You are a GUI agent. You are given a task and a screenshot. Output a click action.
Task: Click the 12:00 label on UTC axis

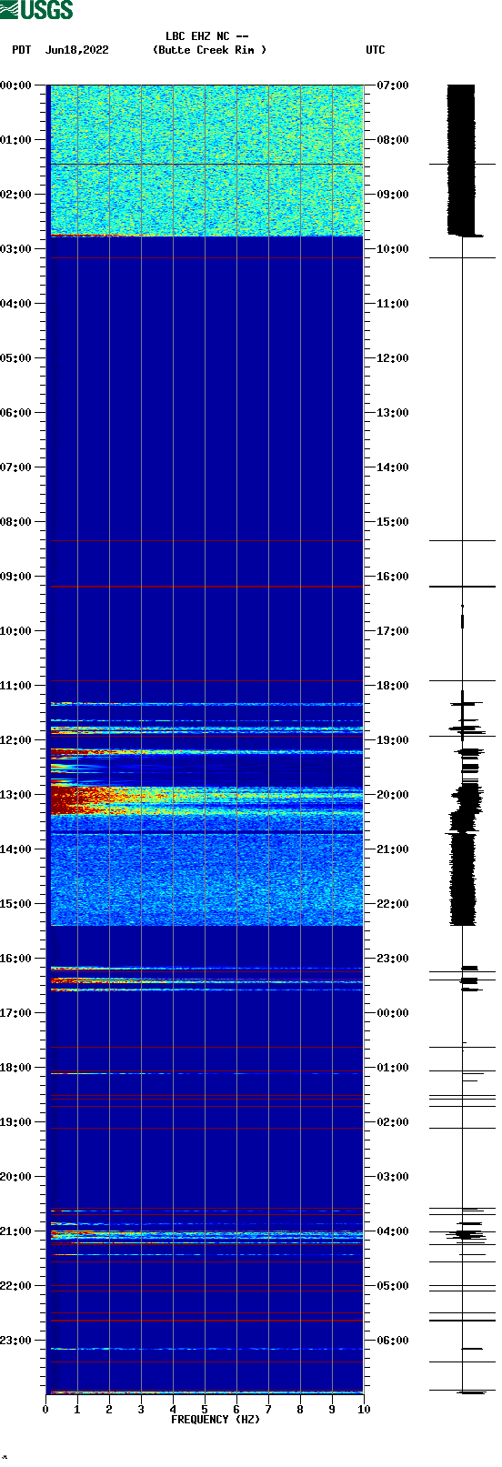(x=394, y=358)
